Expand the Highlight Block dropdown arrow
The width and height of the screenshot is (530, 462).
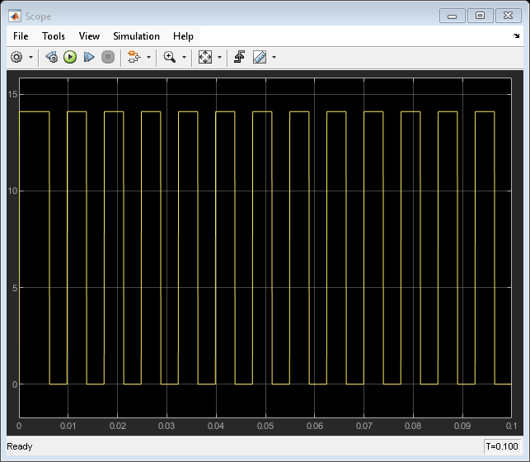coord(148,58)
